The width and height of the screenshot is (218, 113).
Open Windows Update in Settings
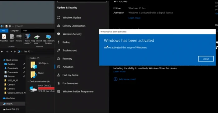[72, 18]
